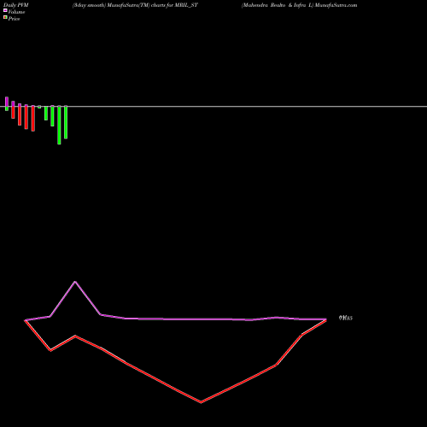
Task: Click the tallest green bar
Action: (x=59, y=126)
